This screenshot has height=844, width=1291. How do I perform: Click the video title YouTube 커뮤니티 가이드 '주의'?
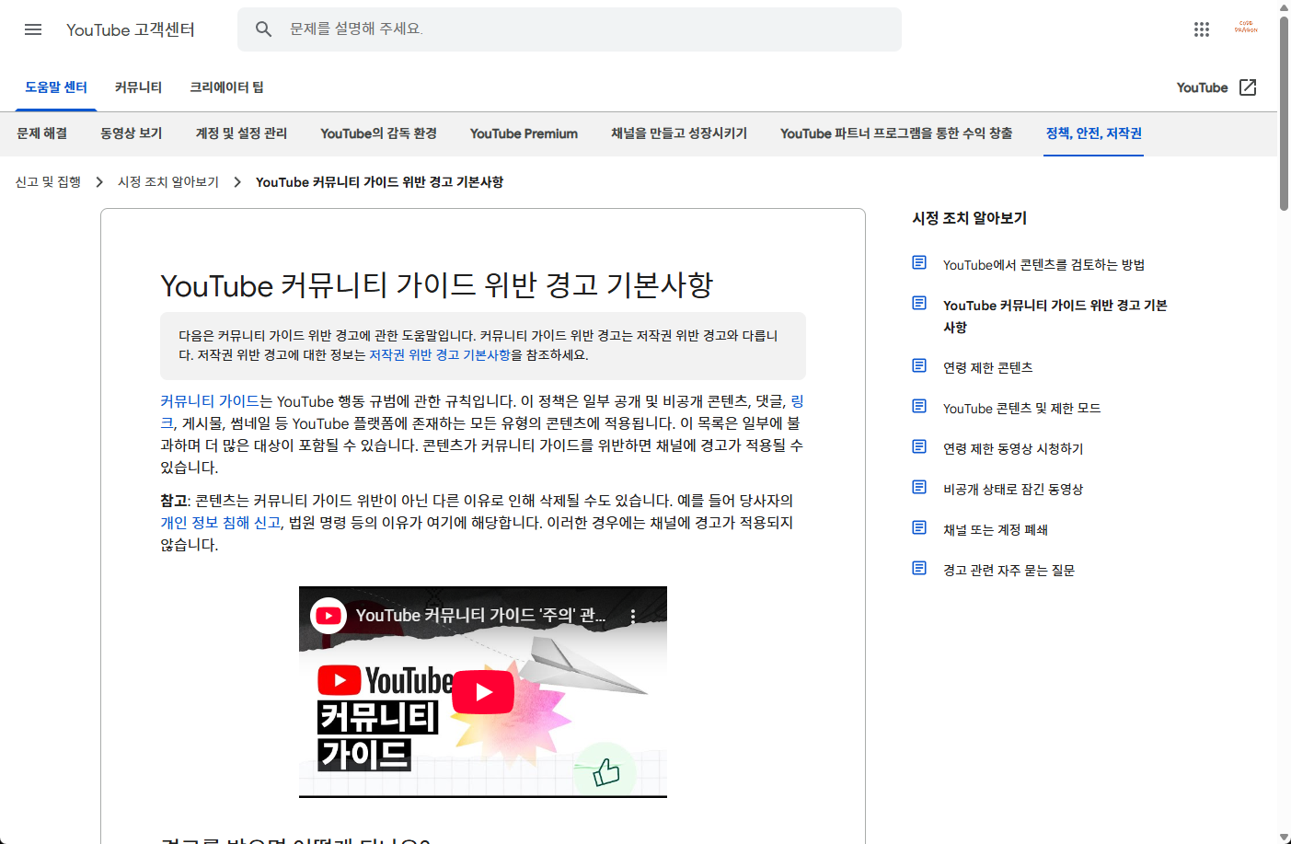(x=480, y=616)
